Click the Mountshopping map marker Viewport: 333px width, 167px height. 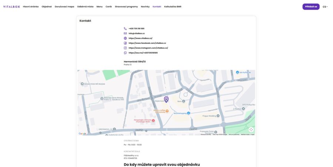[x=188, y=113]
